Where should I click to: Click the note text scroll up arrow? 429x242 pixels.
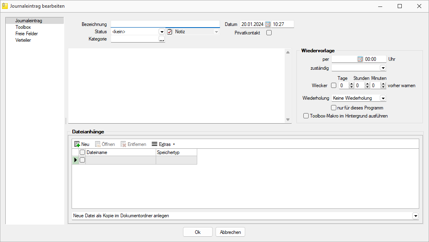click(288, 52)
